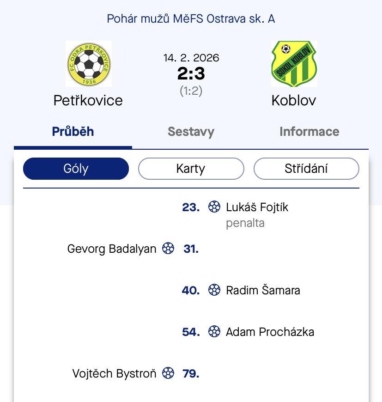Click goal ball icon beside Radim Šamara

pos(214,290)
